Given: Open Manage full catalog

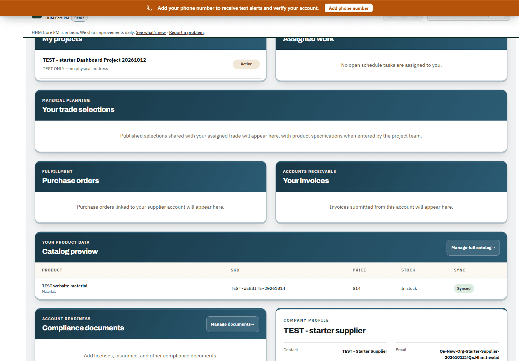Looking at the screenshot, I should (x=473, y=248).
